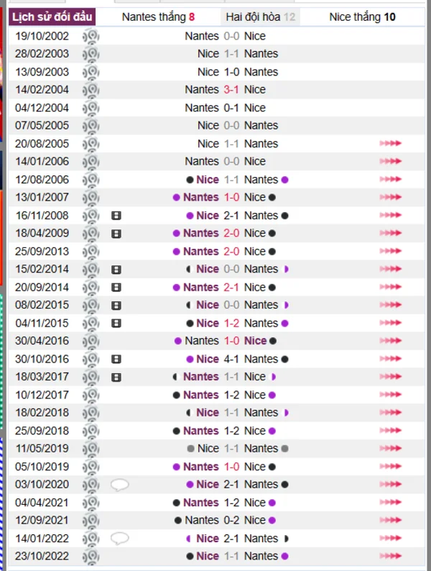This screenshot has width=431, height=571.
Task: Click purple dot beside Nice on 12/09/2021
Action: coord(272,521)
